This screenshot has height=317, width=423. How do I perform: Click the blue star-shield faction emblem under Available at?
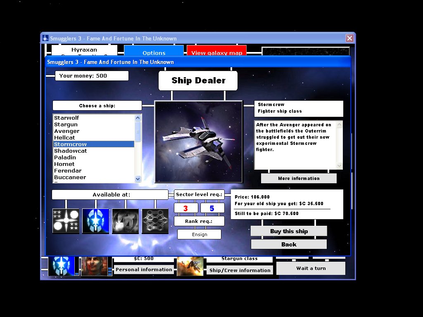point(95,221)
